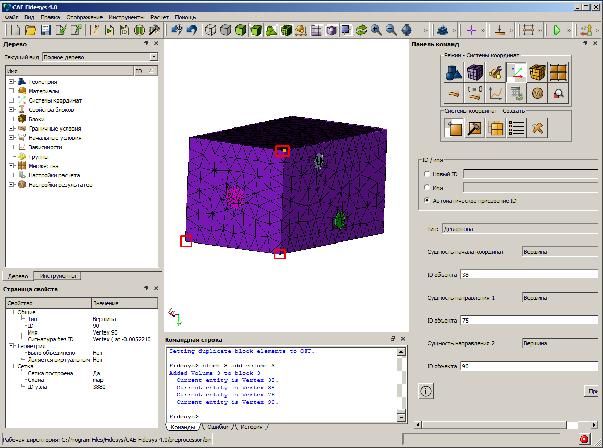This screenshot has width=603, height=448.
Task: Collapse the Общие properties section
Action: (x=11, y=312)
